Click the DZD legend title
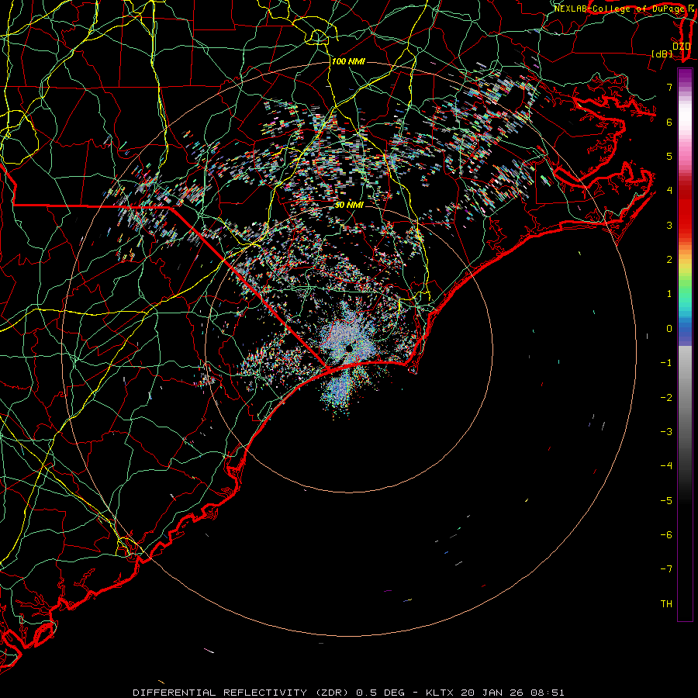 click(x=681, y=46)
